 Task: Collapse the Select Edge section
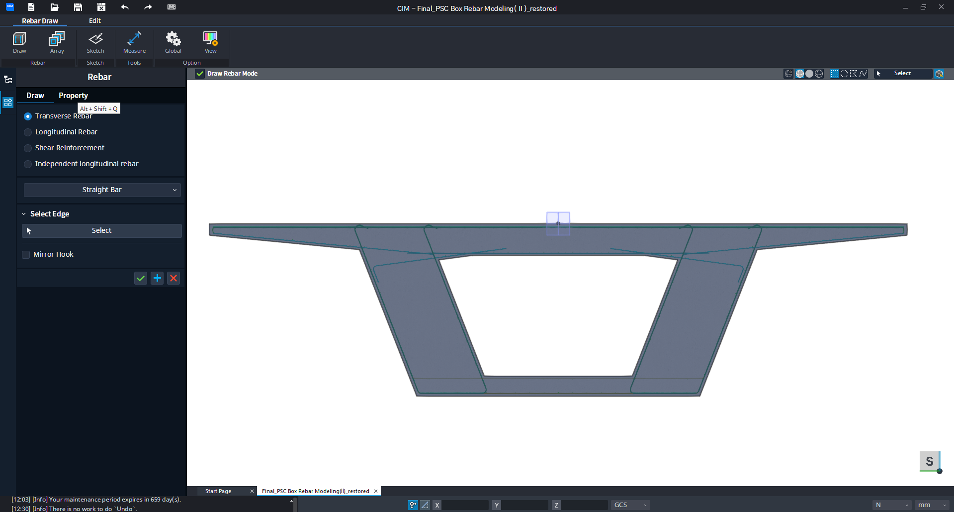(x=23, y=214)
